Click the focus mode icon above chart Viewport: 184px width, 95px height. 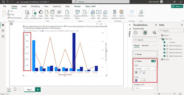[101, 24]
